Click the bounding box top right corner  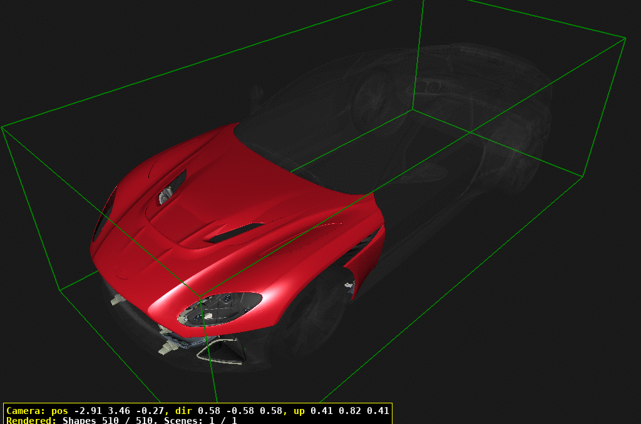click(625, 38)
